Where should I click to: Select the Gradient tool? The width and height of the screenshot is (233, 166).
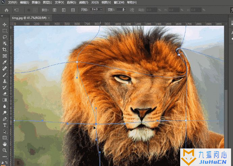point(5,100)
